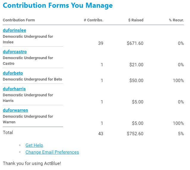Open the duforcastro contribution form link
The height and width of the screenshot is (170, 190).
15,52
